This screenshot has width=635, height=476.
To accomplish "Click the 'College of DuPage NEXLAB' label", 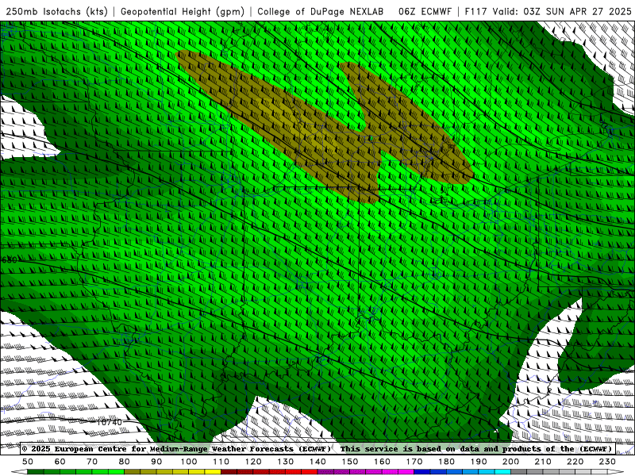I will click(320, 11).
